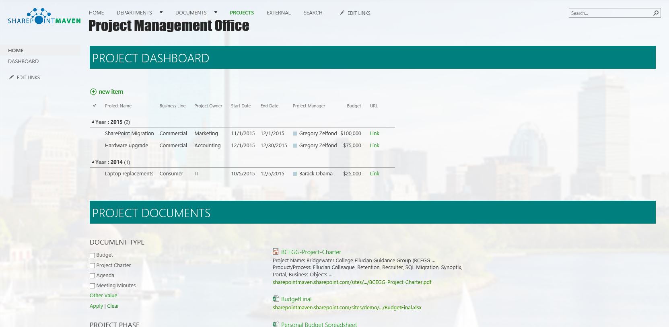Click the pencil icon beside top EDIT LINKS

[x=342, y=13]
